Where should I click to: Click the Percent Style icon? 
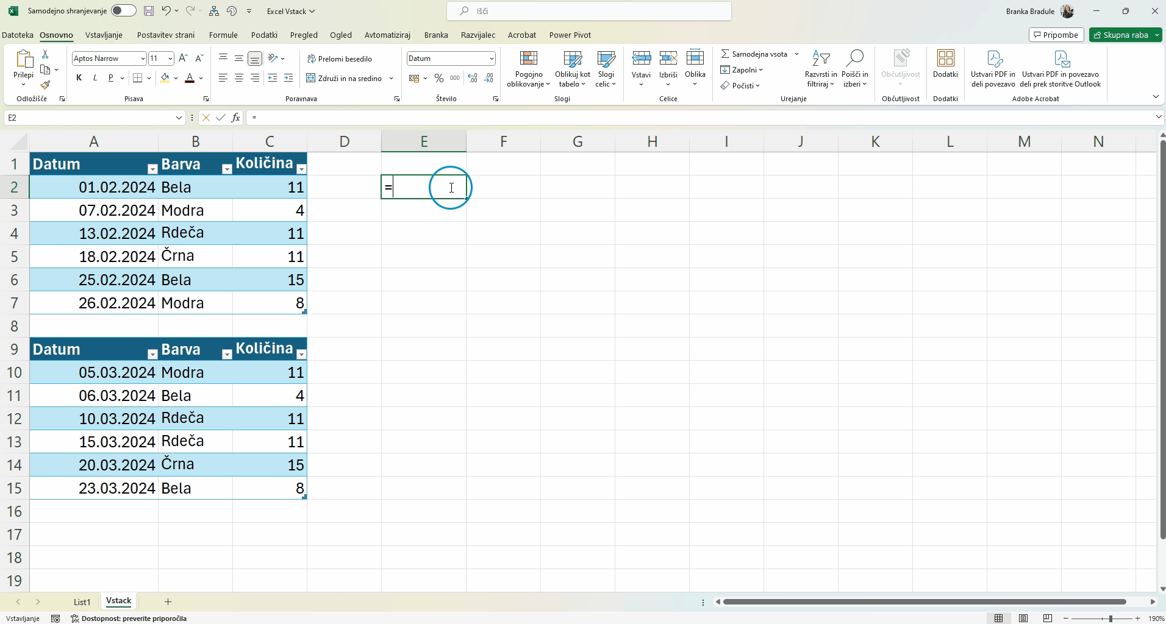[x=438, y=78]
